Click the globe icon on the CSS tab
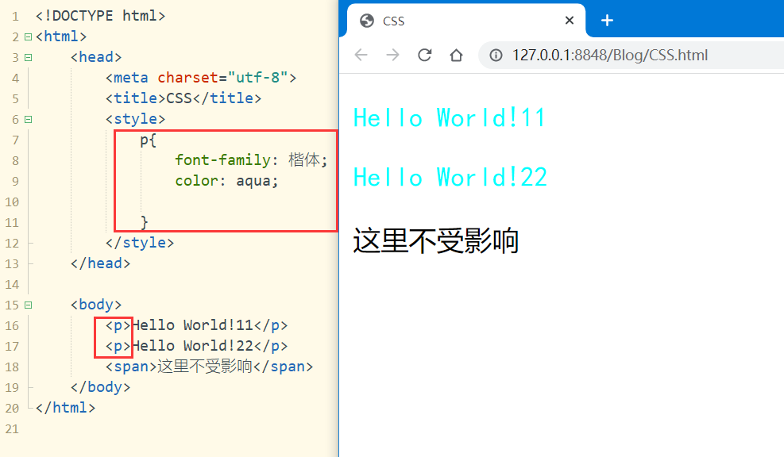 tap(365, 21)
